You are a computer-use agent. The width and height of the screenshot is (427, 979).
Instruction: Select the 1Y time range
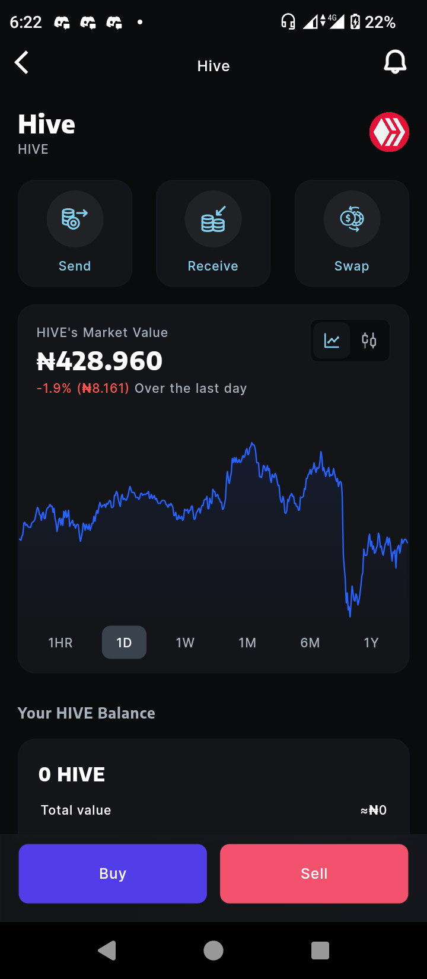371,643
